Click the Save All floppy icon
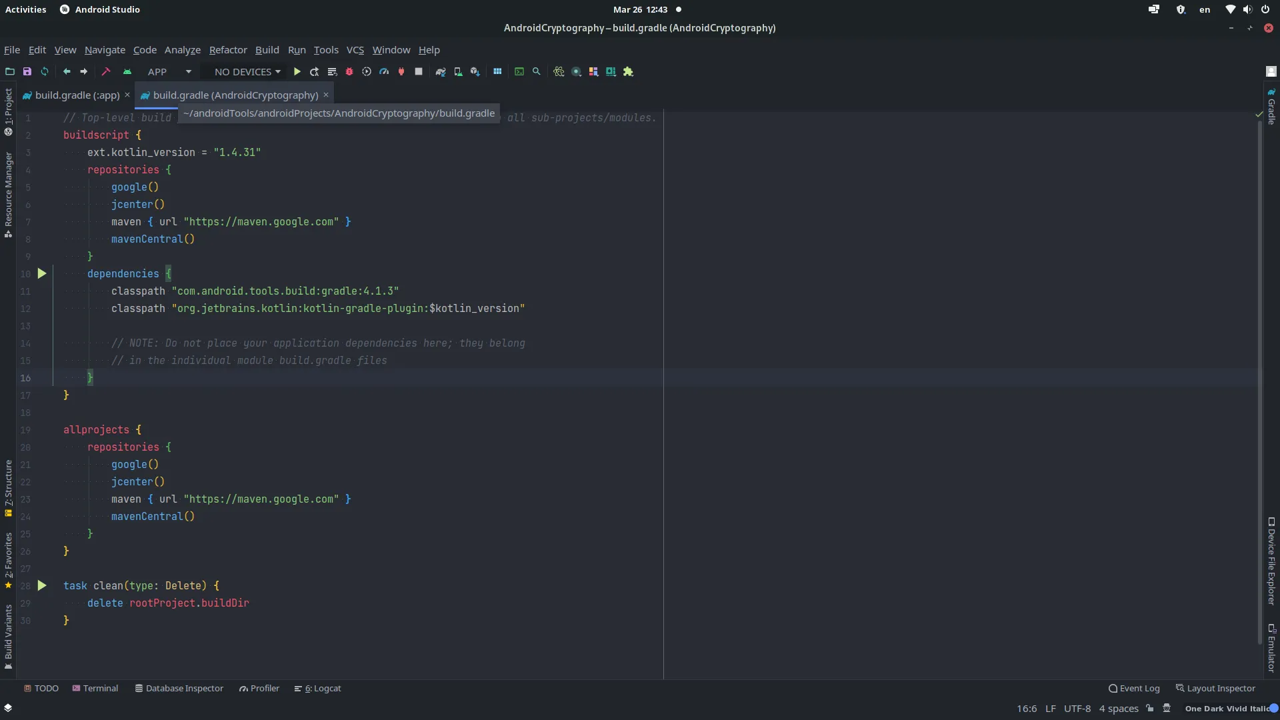The width and height of the screenshot is (1280, 720). coord(27,72)
